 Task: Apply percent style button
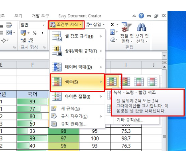(x=34, y=33)
